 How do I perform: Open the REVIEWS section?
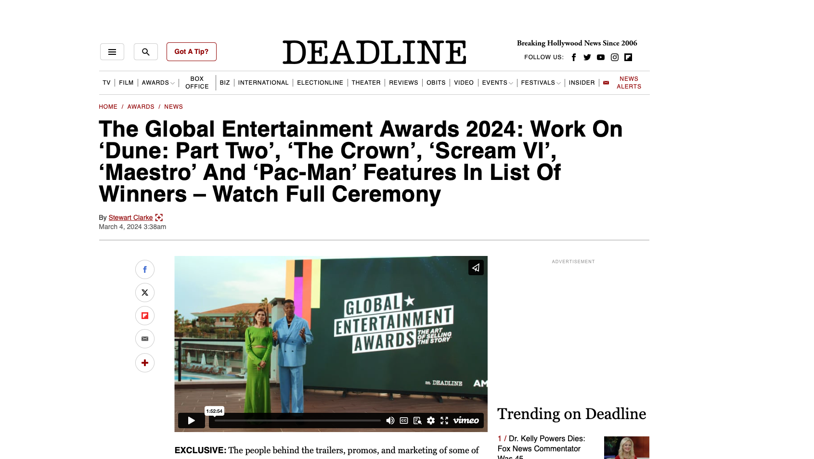pos(403,83)
